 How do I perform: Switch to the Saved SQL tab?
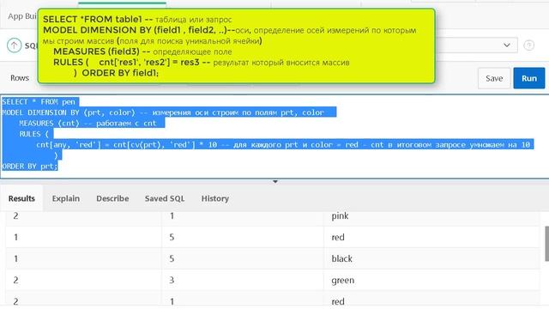(x=165, y=198)
